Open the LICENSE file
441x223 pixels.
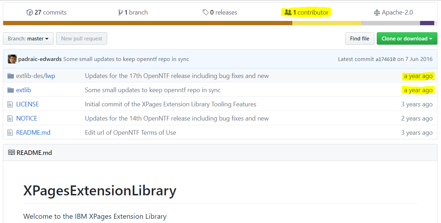[x=27, y=104]
